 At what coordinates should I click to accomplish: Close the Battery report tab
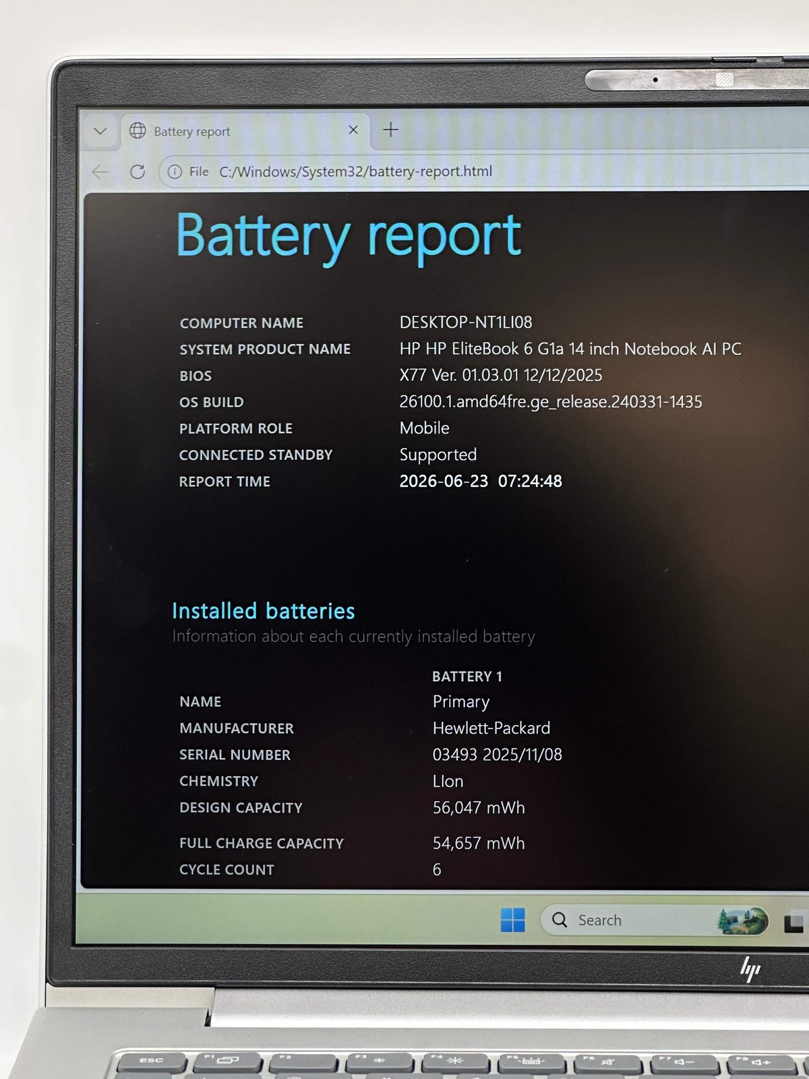pos(353,129)
